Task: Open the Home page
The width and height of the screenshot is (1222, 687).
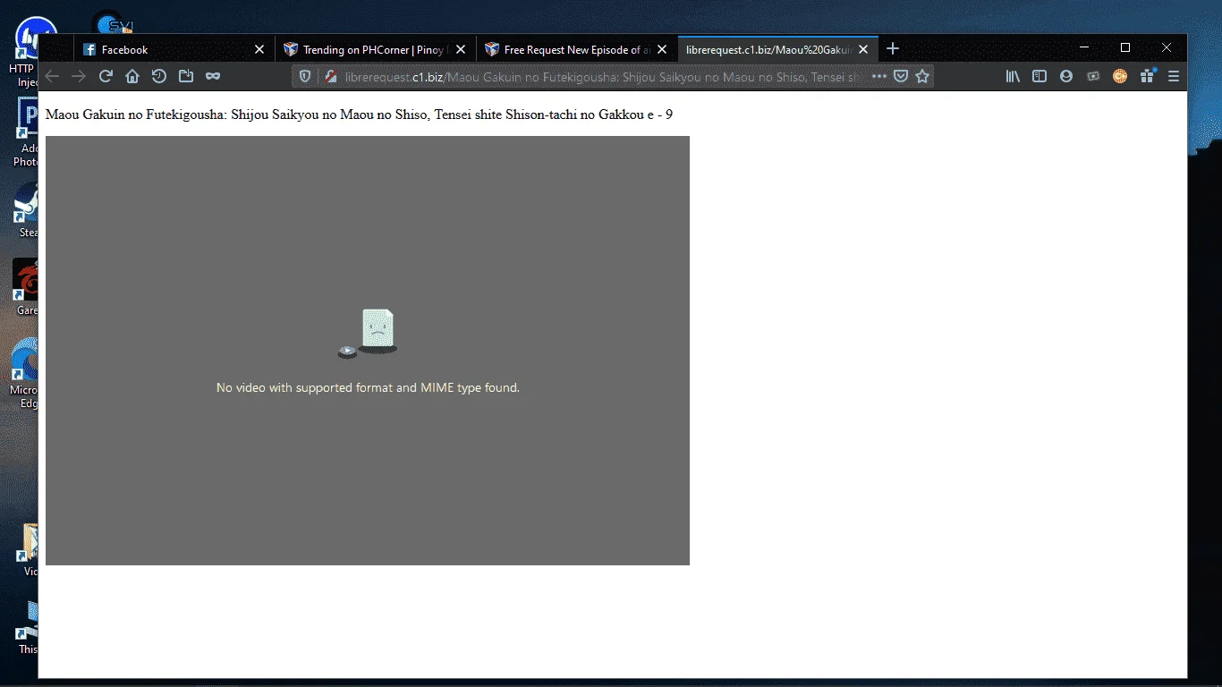Action: (132, 77)
